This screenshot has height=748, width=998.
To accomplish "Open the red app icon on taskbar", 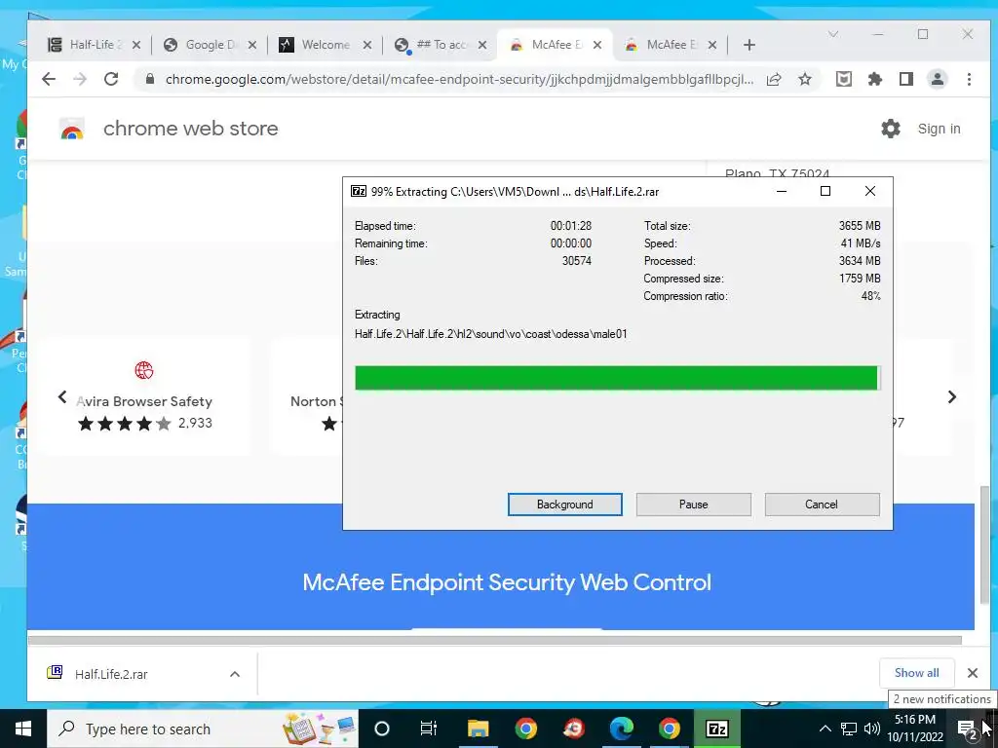I will [x=574, y=729].
